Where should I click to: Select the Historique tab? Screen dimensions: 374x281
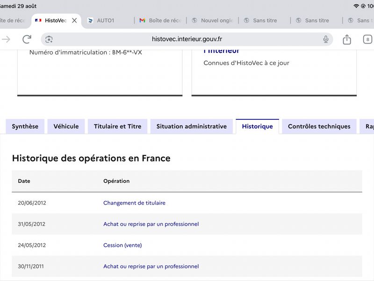click(x=258, y=126)
